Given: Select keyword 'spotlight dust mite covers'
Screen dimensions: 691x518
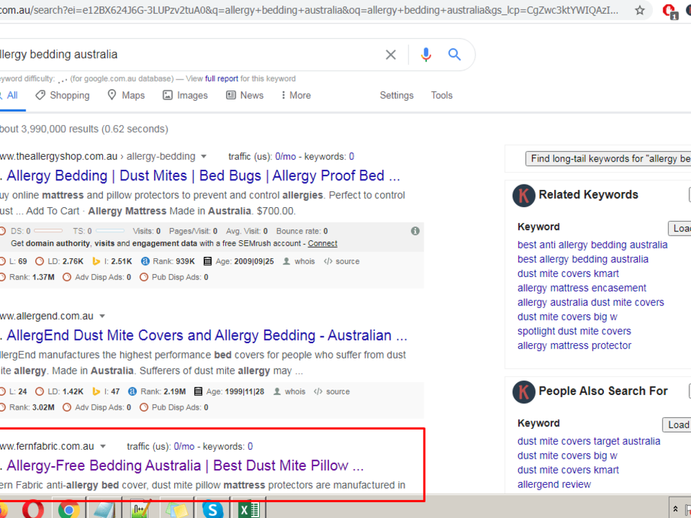Looking at the screenshot, I should (574, 332).
